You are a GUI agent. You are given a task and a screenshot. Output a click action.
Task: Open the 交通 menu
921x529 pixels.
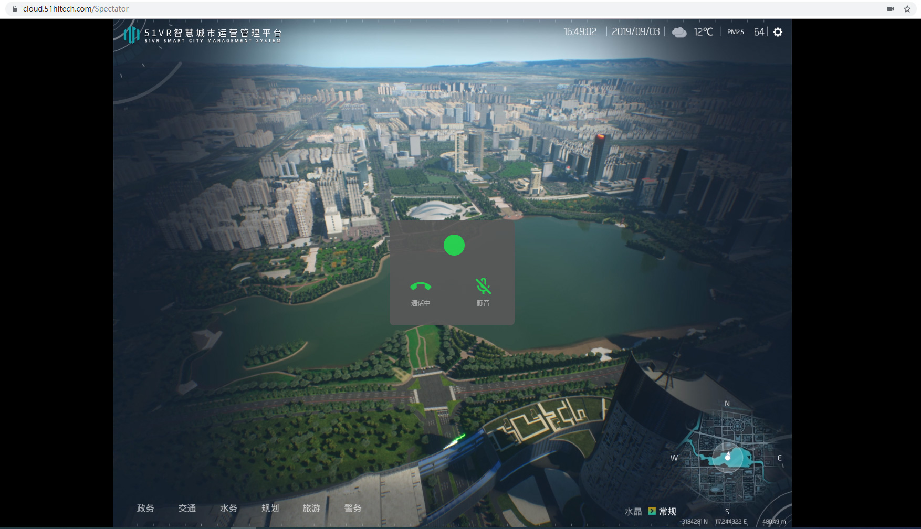tap(187, 508)
